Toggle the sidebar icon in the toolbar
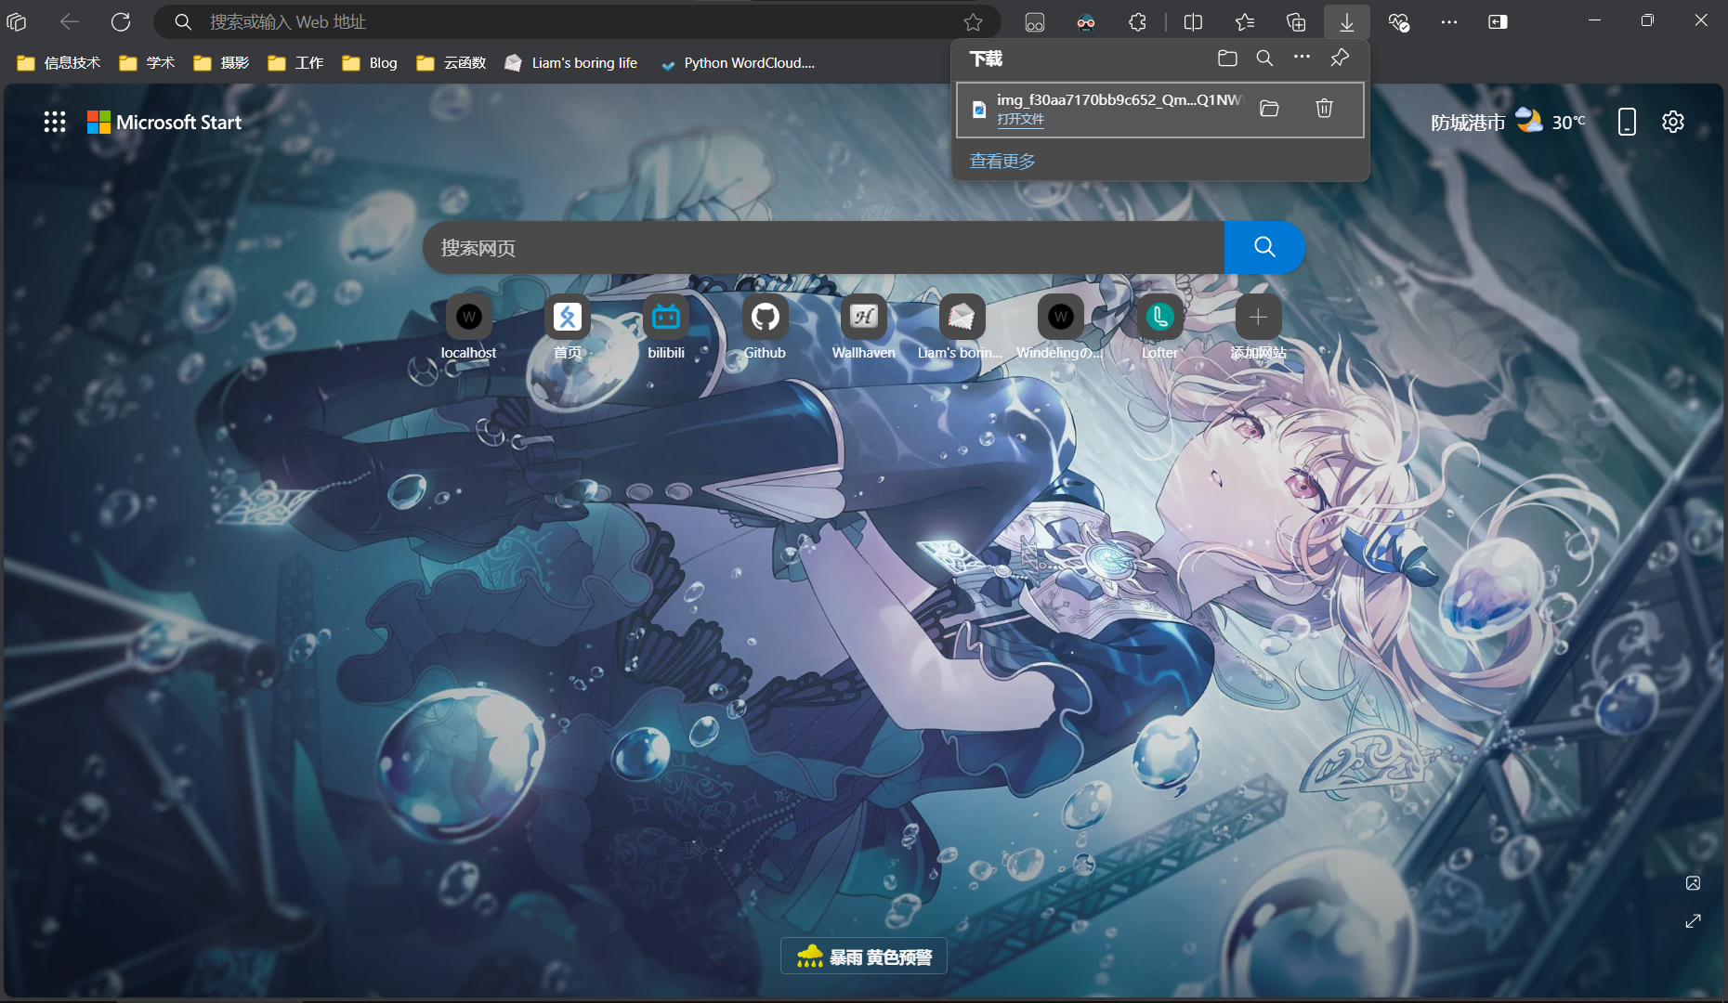 click(x=1498, y=21)
